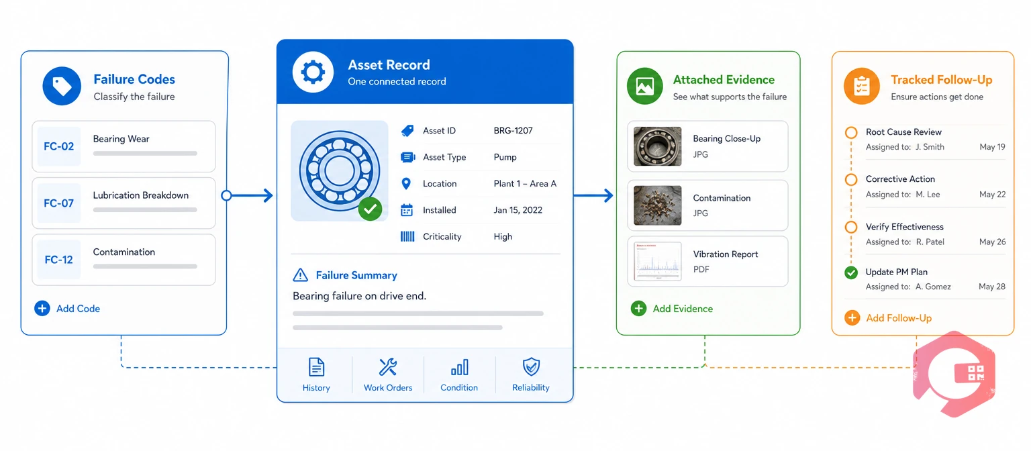Click the Criticality barcode icon
Image resolution: width=1031 pixels, height=451 pixels.
(x=407, y=236)
